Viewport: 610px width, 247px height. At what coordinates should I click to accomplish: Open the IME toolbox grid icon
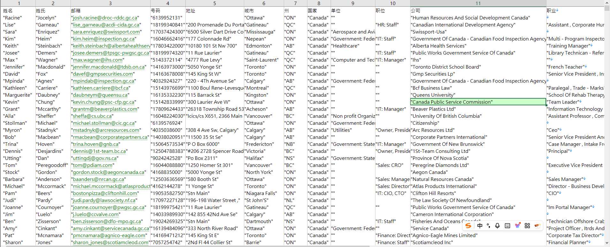point(527,226)
